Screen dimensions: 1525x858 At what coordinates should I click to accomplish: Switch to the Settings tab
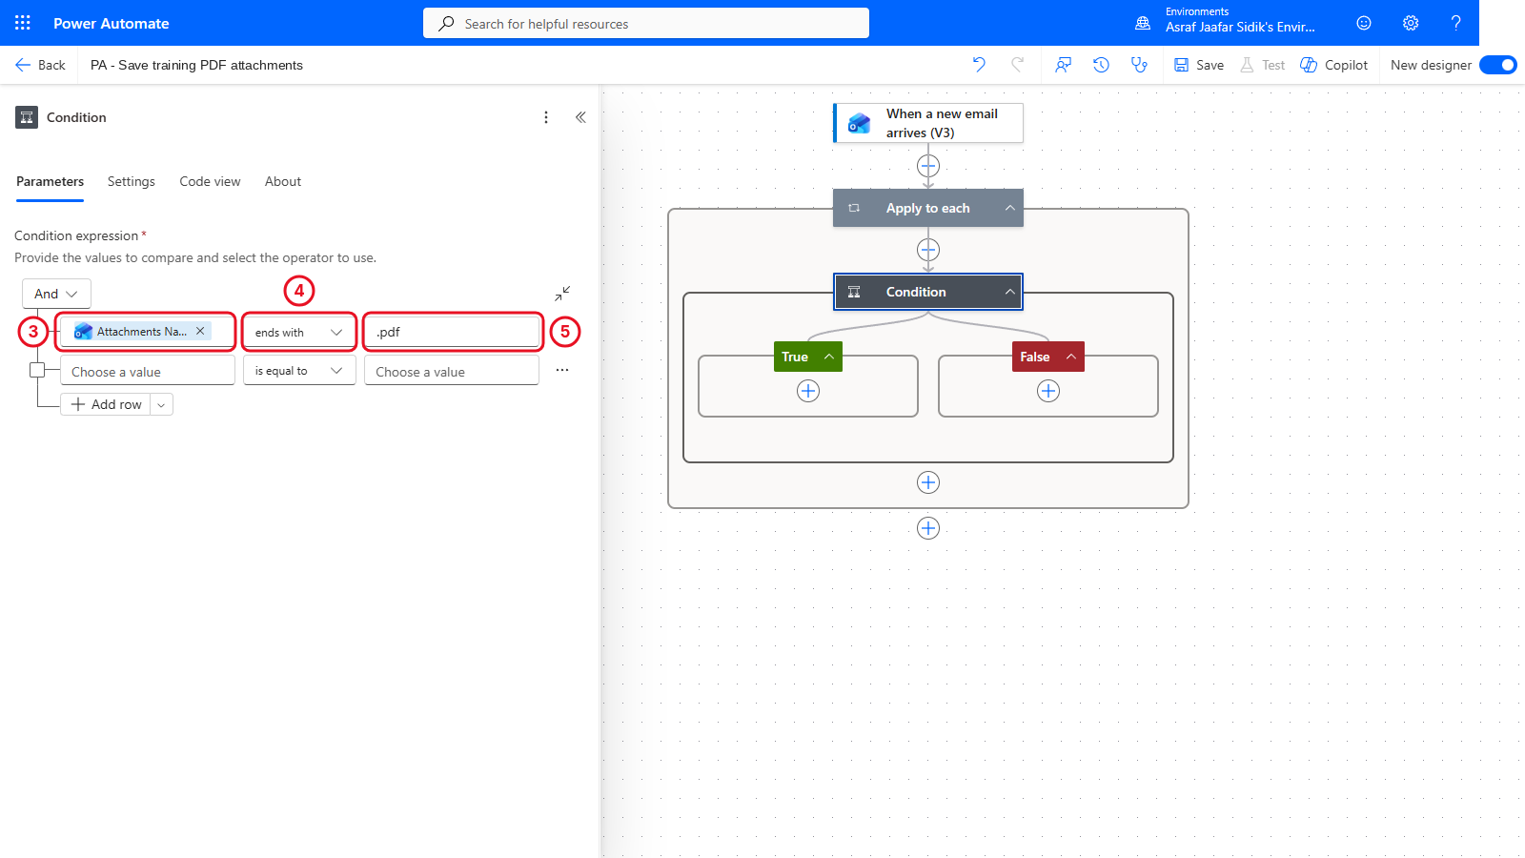[132, 181]
